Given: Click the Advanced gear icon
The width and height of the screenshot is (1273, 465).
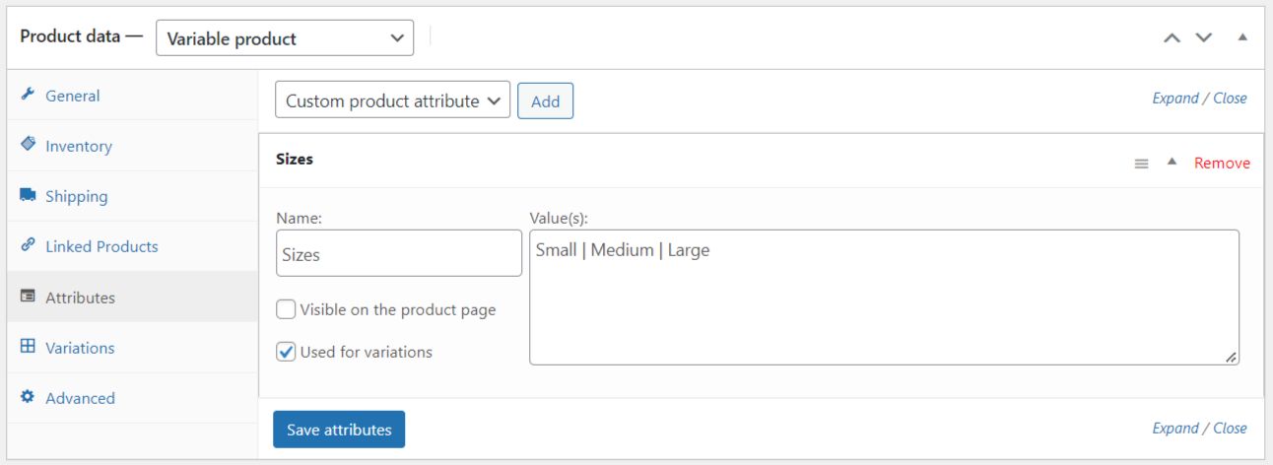Looking at the screenshot, I should click(28, 397).
